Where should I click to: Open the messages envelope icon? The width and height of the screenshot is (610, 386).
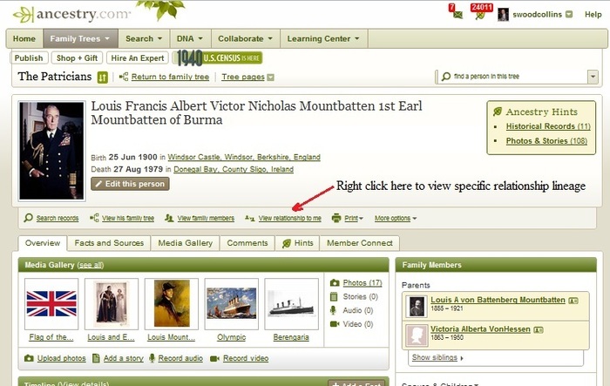click(x=457, y=13)
